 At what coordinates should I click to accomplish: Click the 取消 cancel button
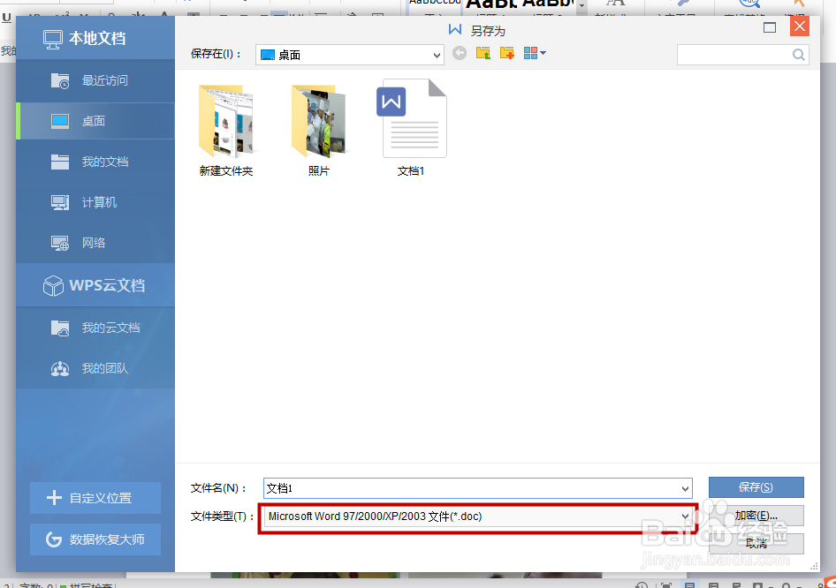(x=756, y=544)
